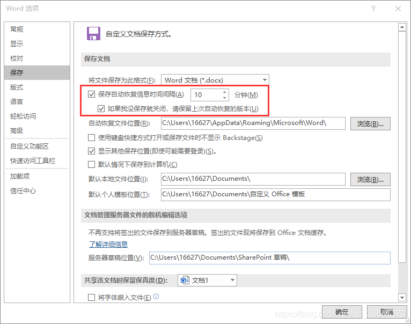The height and width of the screenshot is (324, 411).
Task: Enable 默认情况下保存到计算机 checkbox
Action: [x=91, y=164]
